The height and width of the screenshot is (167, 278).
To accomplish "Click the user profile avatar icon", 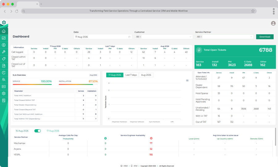I will 273,23.
